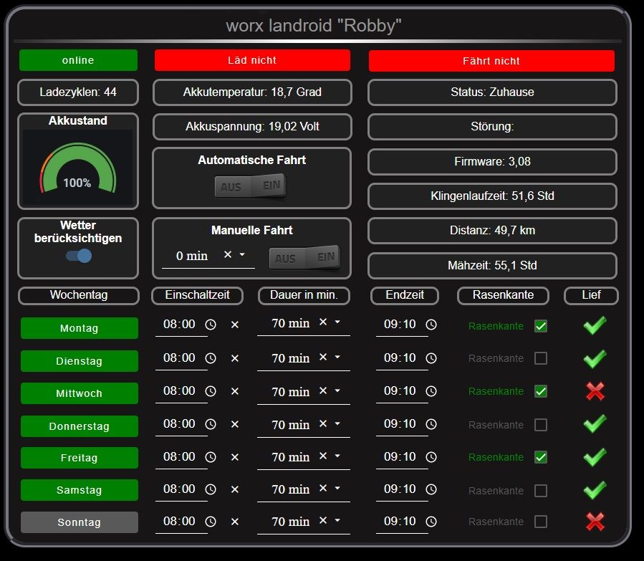Clear the Montag Dauer value with the X
Image resolution: width=644 pixels, height=561 pixels.
click(323, 322)
